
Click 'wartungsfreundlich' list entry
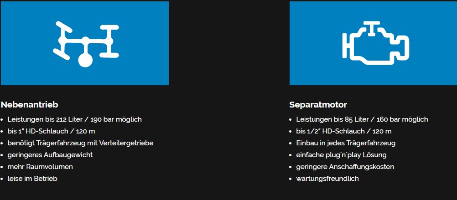(327, 179)
